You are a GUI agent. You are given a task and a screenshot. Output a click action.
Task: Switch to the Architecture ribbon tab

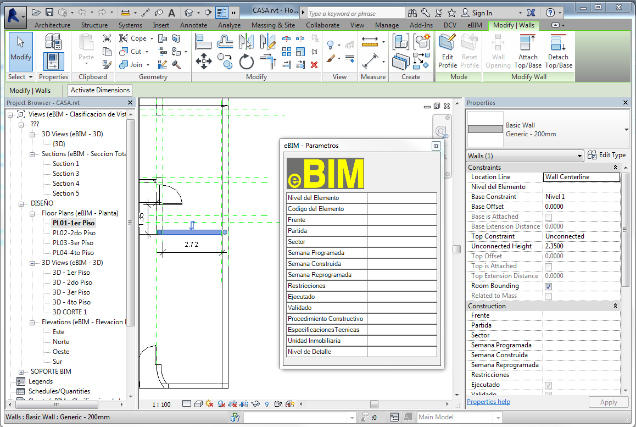click(52, 25)
